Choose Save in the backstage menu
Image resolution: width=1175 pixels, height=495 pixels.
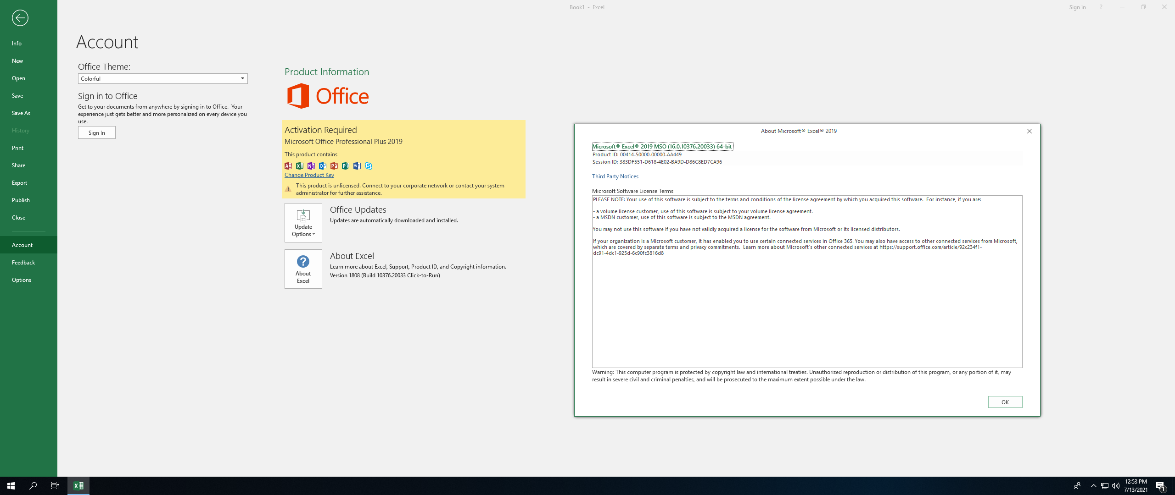(28, 95)
